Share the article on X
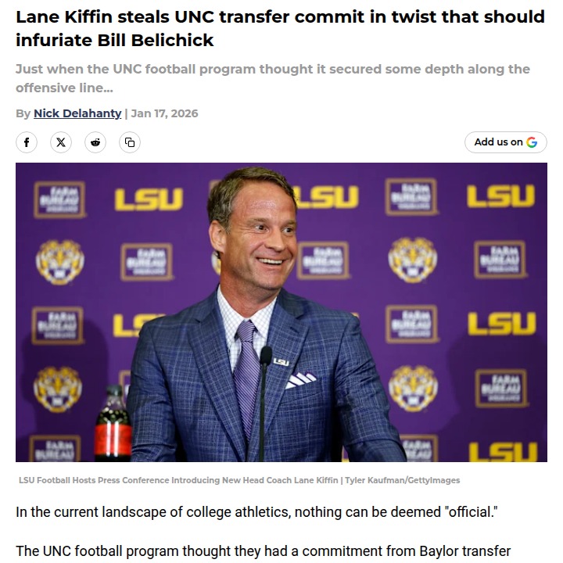The height and width of the screenshot is (563, 563). point(61,142)
